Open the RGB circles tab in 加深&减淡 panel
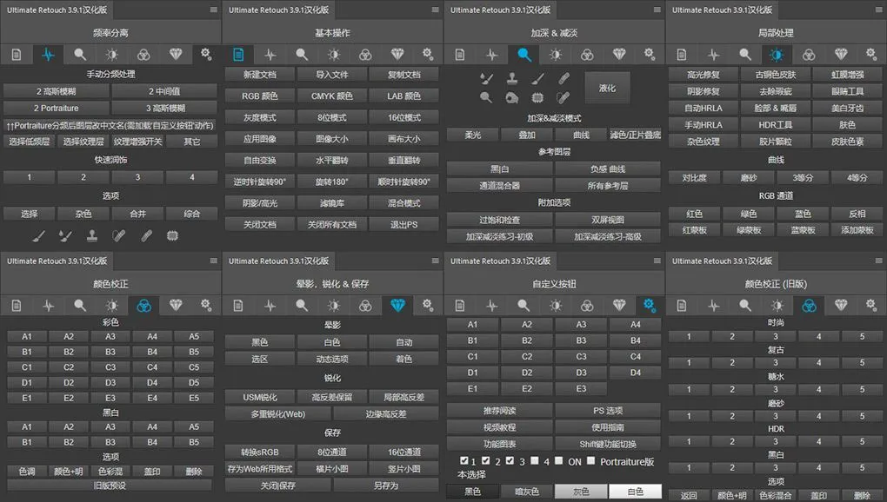 click(x=587, y=55)
